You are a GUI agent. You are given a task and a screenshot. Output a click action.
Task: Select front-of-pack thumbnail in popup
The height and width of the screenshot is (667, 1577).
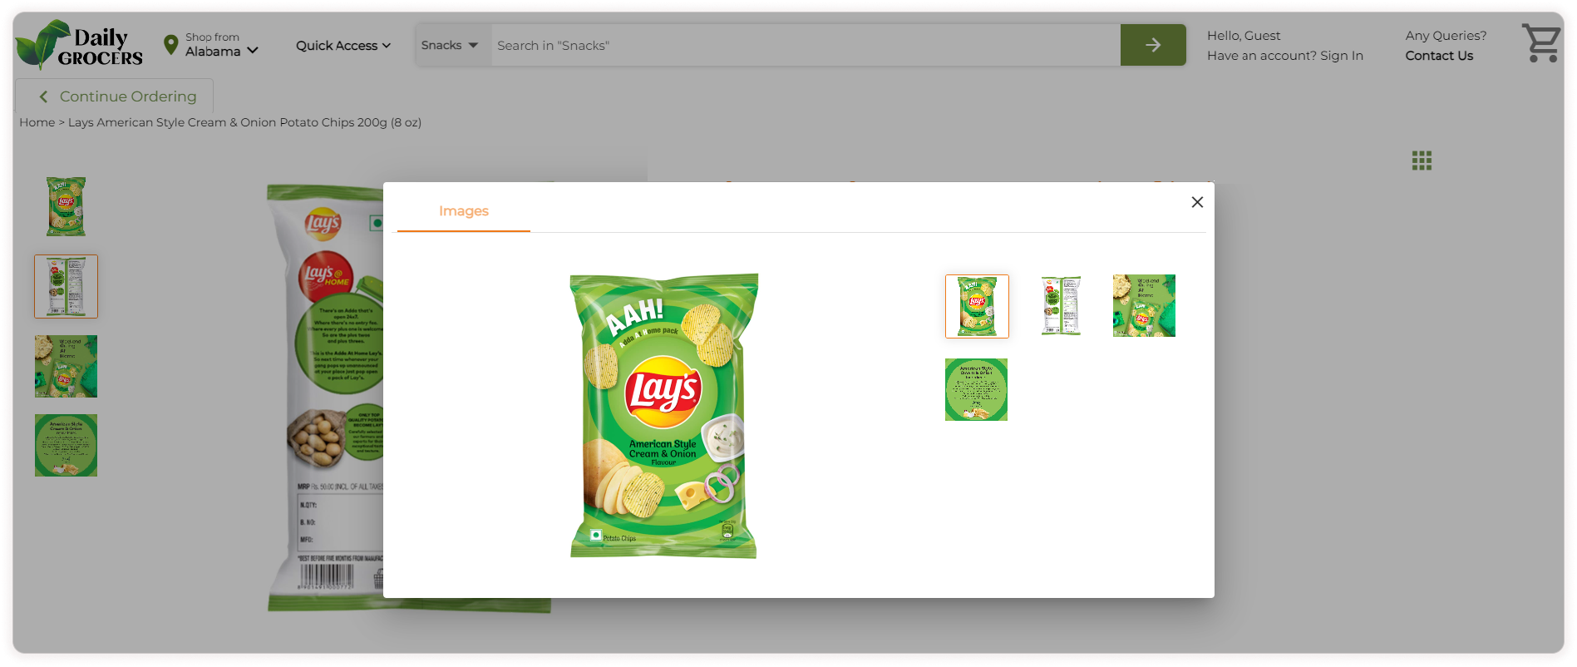977,306
